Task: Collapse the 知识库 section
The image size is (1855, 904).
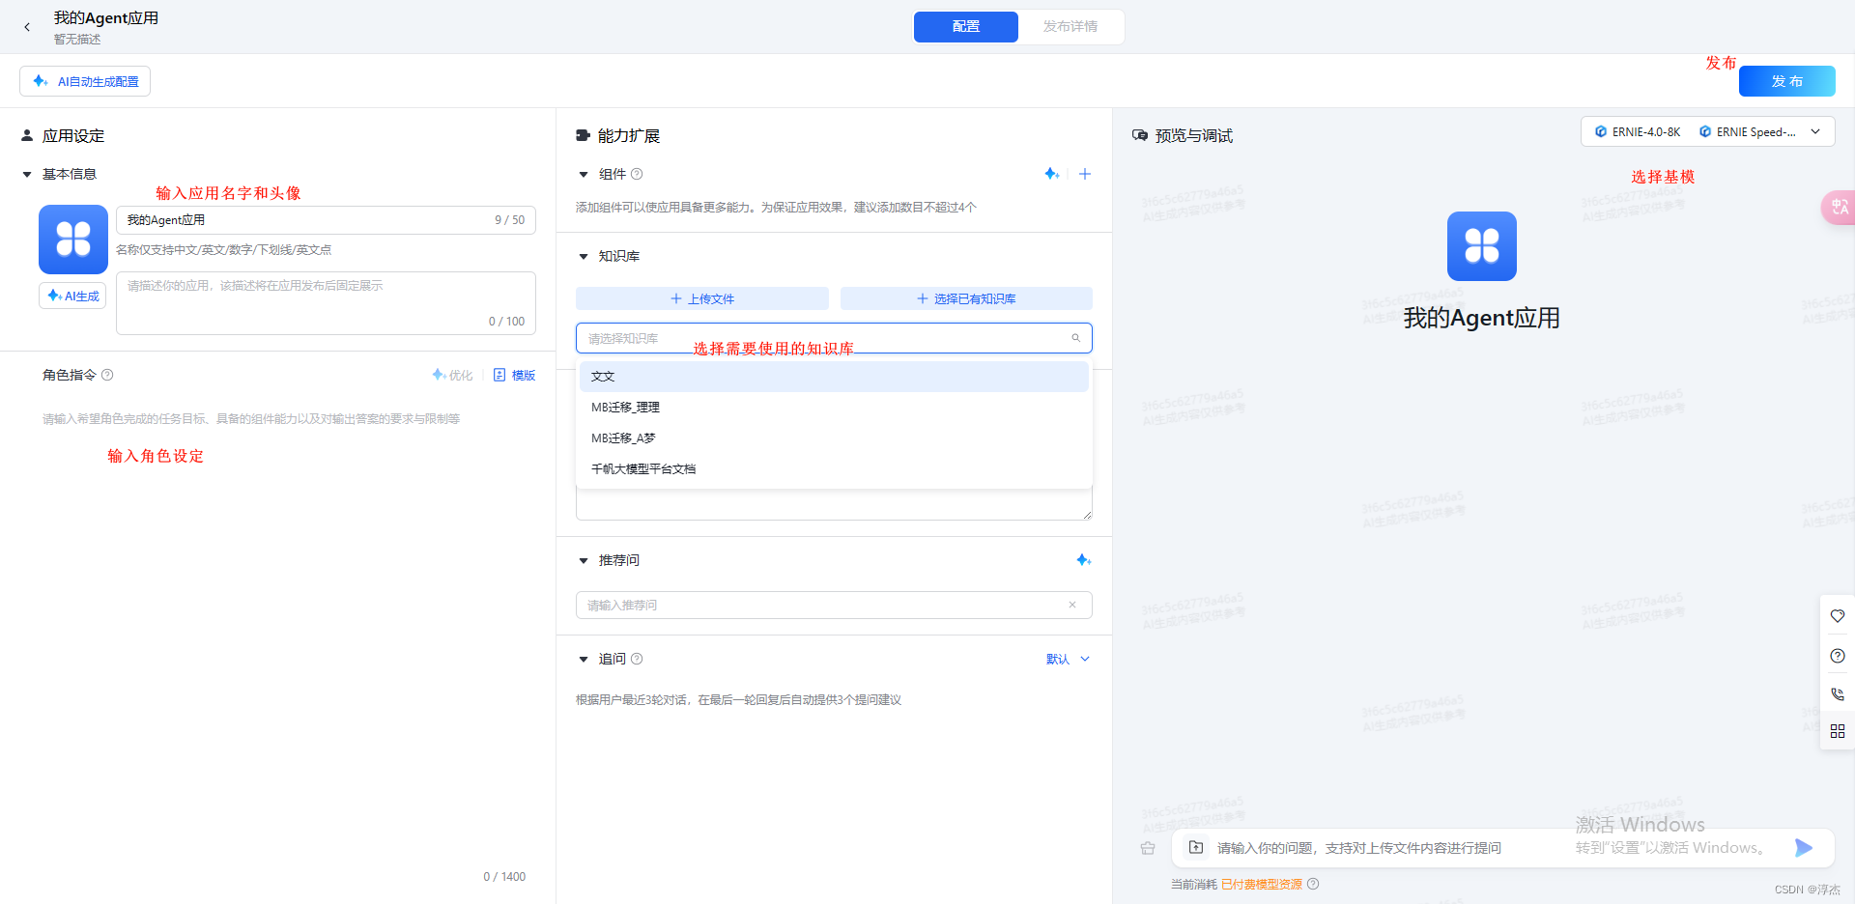Action: [x=584, y=257]
